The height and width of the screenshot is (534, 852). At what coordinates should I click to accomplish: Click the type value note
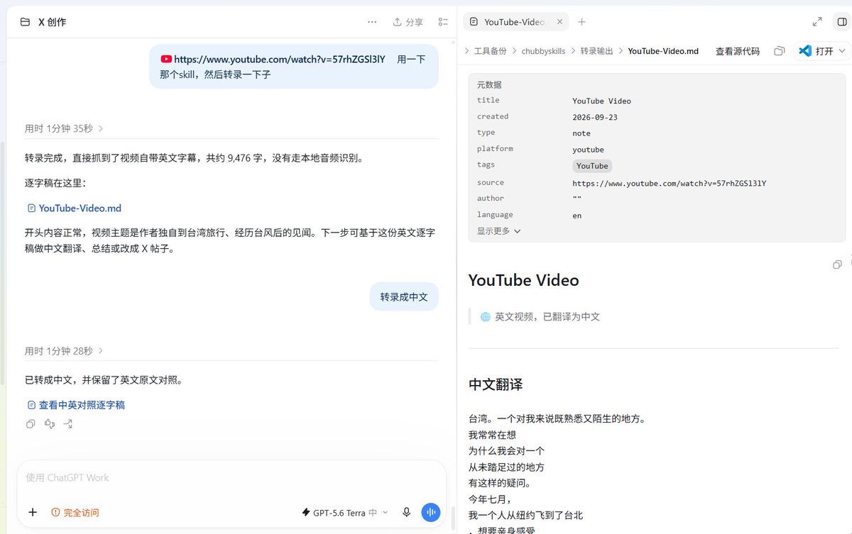coord(581,133)
